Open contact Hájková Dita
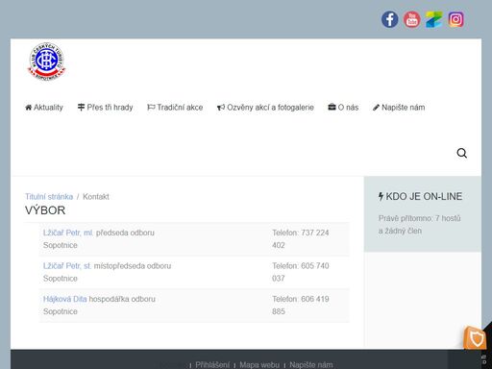Image resolution: width=492 pixels, height=369 pixels. (x=64, y=299)
